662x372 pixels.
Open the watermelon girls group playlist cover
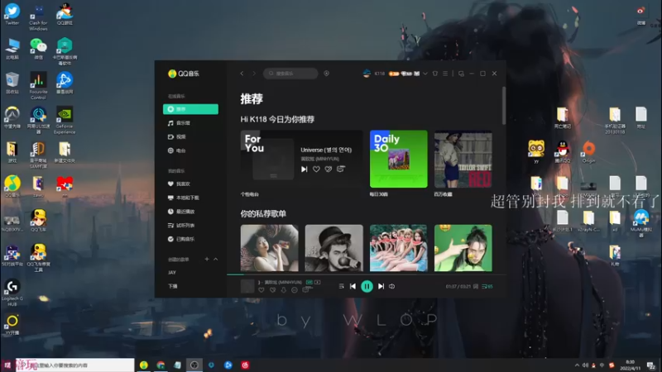point(399,248)
